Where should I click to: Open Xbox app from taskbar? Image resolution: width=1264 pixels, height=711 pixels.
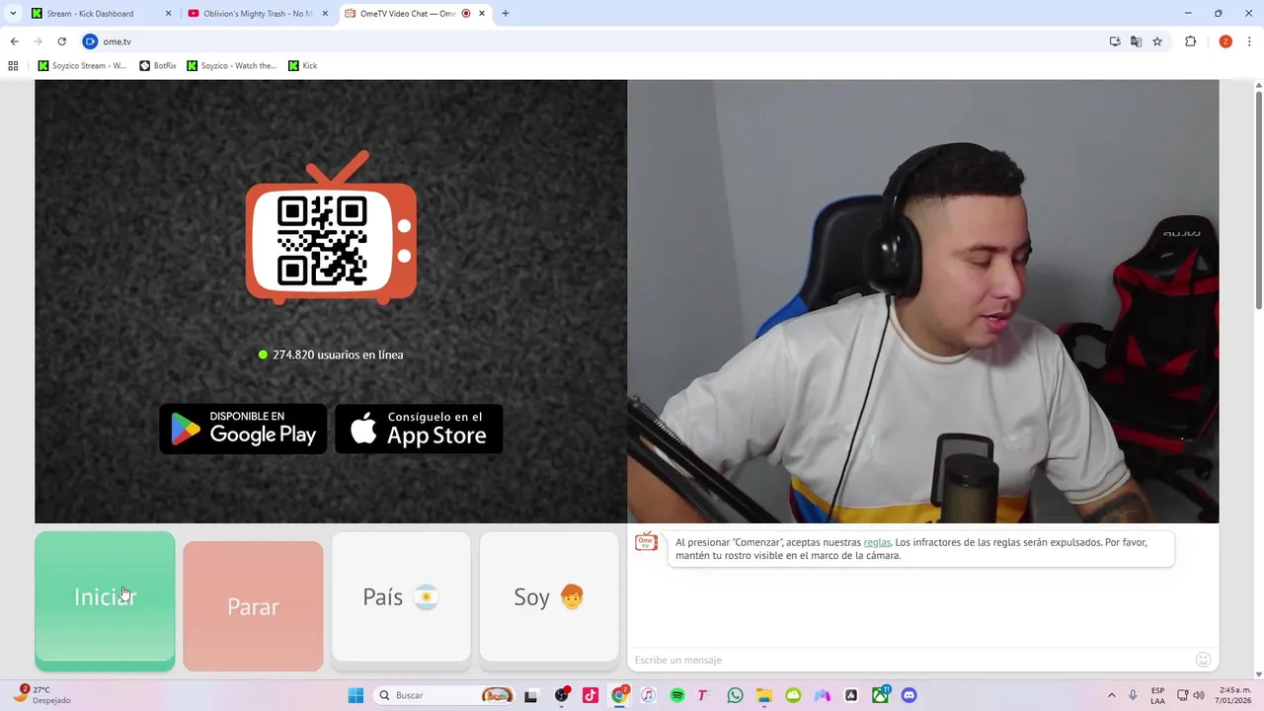pos(880,695)
